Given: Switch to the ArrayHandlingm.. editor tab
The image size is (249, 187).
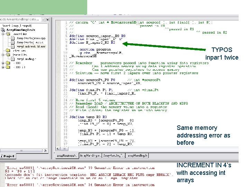Looking at the screenshot, I should coord(90,155).
